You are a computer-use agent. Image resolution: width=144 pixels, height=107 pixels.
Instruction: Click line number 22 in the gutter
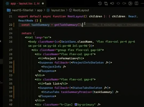click(10, 25)
